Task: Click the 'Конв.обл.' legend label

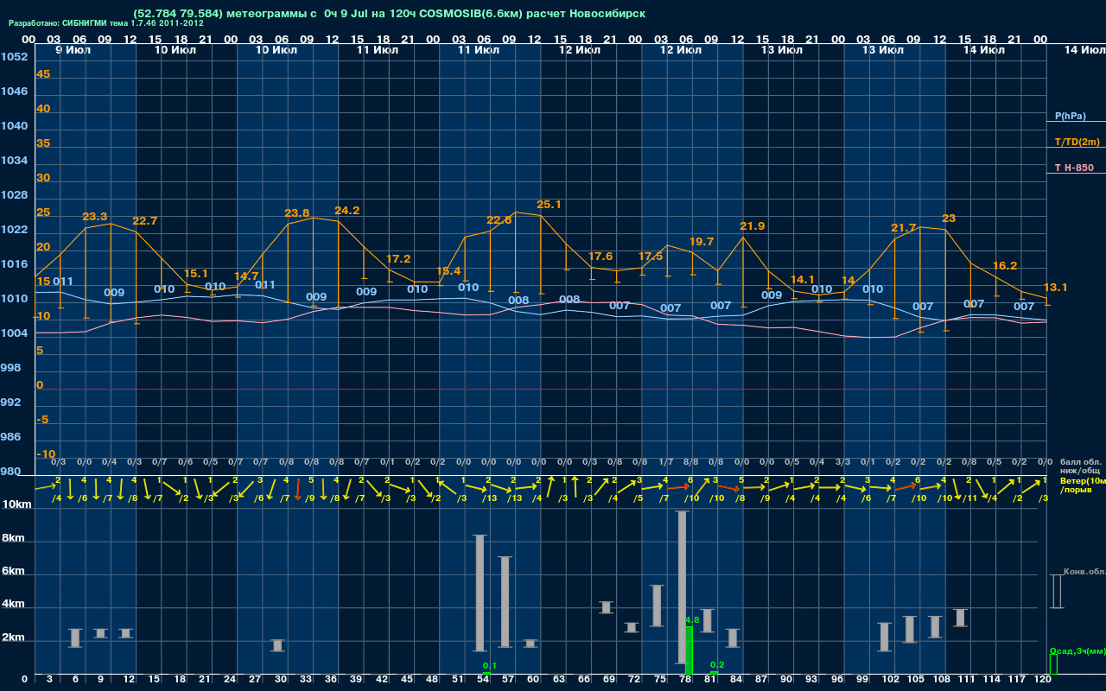Action: pos(1084,572)
